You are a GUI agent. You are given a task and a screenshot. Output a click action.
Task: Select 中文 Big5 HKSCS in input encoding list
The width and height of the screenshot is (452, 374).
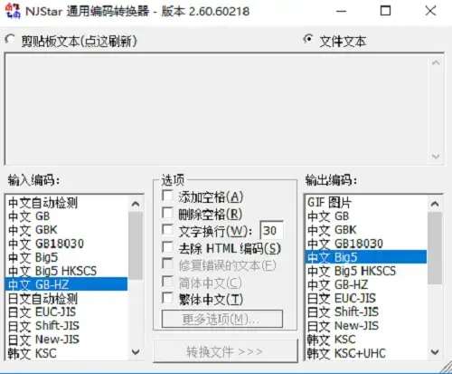pyautogui.click(x=67, y=271)
